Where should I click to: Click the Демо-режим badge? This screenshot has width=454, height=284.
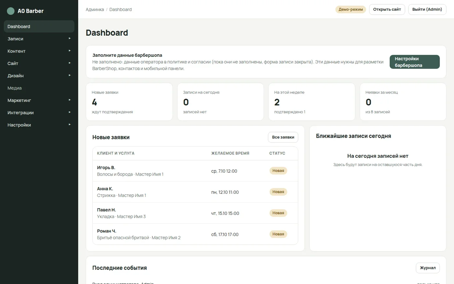pos(351,9)
